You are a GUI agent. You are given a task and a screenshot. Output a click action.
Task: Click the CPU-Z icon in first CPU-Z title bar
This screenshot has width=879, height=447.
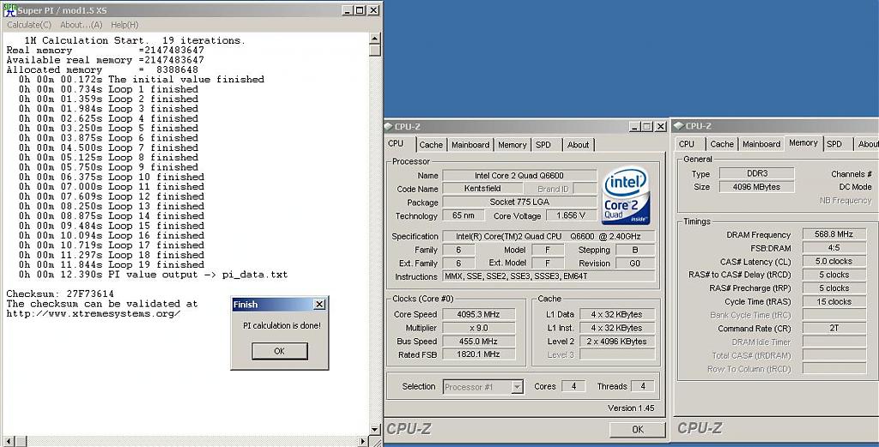389,127
